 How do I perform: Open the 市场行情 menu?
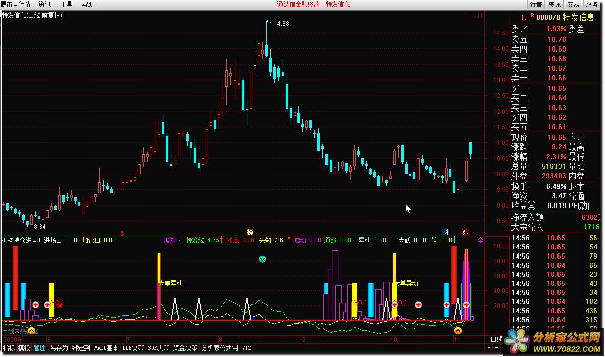click(16, 4)
